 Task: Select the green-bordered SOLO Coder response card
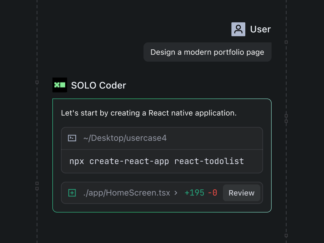tap(162, 155)
